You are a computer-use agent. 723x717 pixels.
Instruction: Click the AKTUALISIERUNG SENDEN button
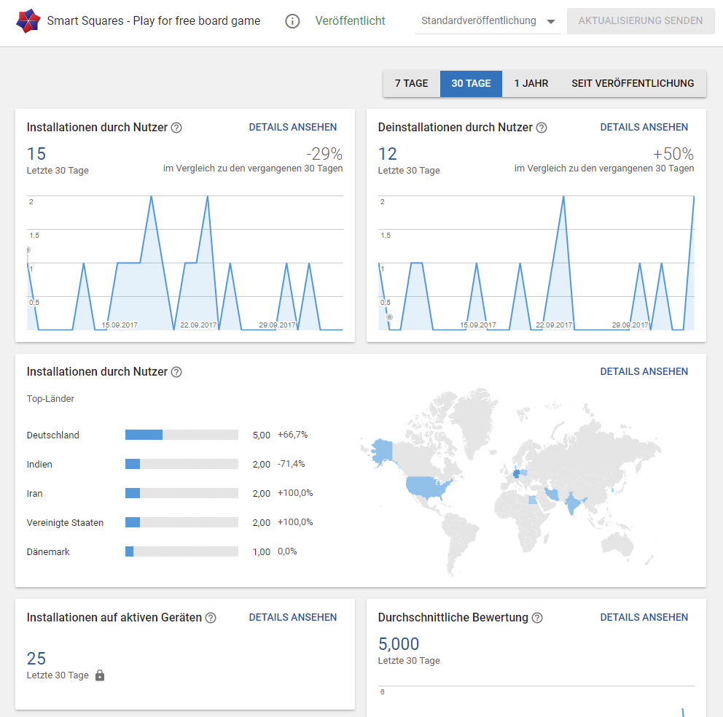point(641,20)
